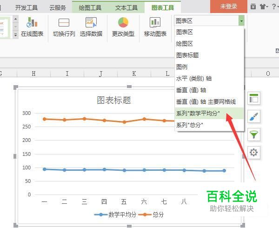Click the icon left of the shirt icon
279x228 pixels.
coord(253,7)
